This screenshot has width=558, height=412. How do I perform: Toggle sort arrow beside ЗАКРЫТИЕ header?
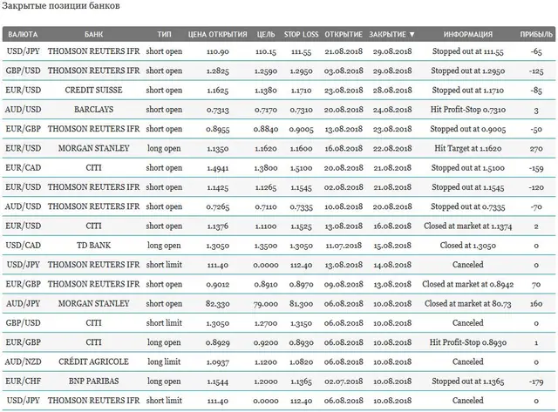(412, 35)
